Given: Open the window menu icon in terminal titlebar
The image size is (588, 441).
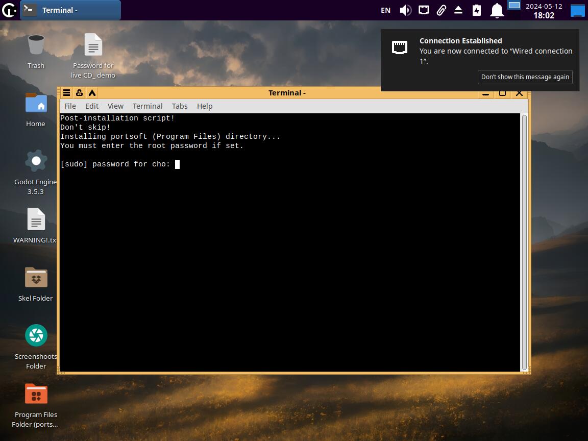Looking at the screenshot, I should (x=66, y=92).
